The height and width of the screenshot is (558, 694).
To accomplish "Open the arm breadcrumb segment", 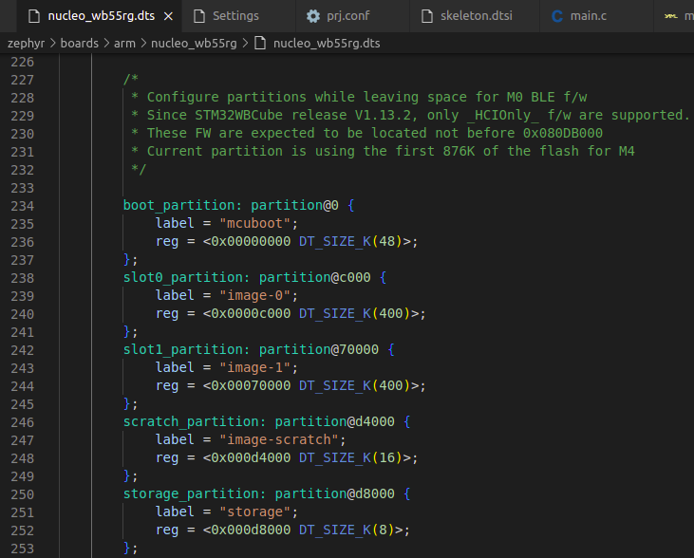I will tap(124, 44).
